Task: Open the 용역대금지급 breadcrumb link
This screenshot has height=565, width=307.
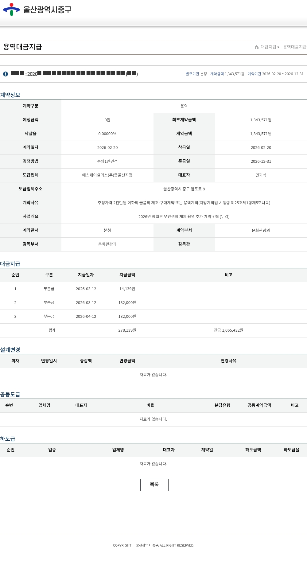Action: (x=295, y=47)
